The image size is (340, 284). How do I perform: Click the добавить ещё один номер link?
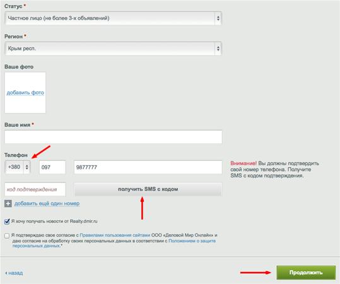pos(47,203)
